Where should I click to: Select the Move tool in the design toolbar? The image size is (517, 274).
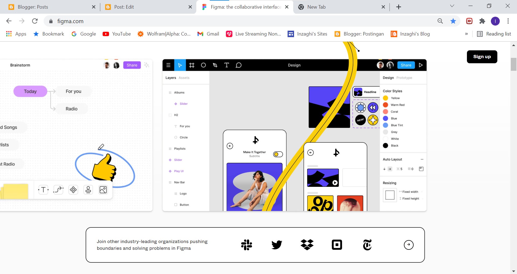180,65
